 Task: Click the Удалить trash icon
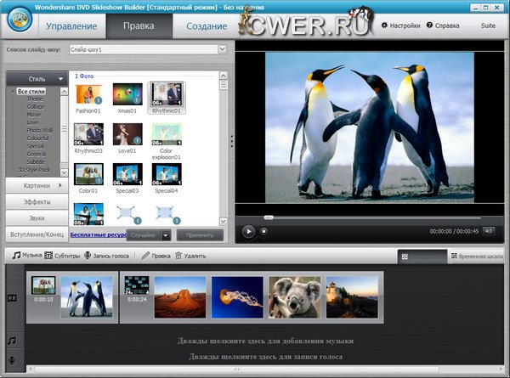[178, 256]
